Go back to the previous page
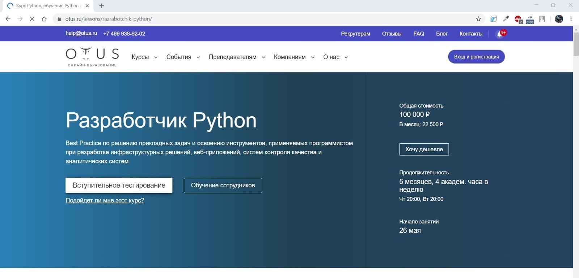The width and height of the screenshot is (579, 278). click(x=8, y=19)
